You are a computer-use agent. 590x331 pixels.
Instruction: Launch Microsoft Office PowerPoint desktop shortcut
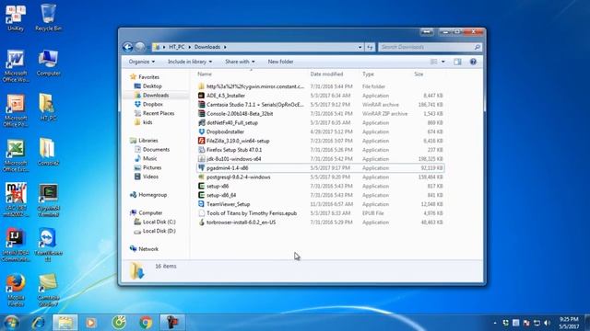[16, 110]
